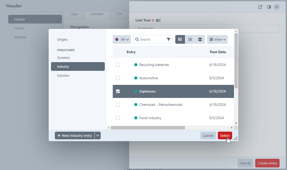Screen dimensions: 287x170
Task: Toggle the sidebar panel icon
Action: coord(269,7)
